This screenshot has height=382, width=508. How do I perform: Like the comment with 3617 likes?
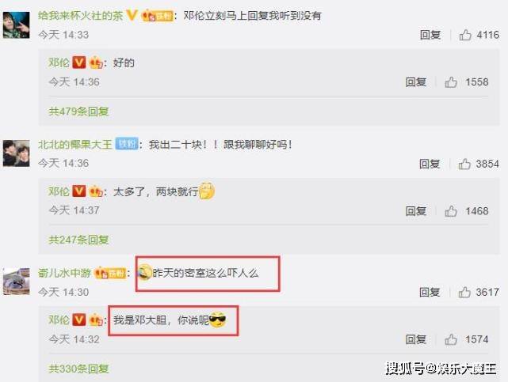click(464, 292)
